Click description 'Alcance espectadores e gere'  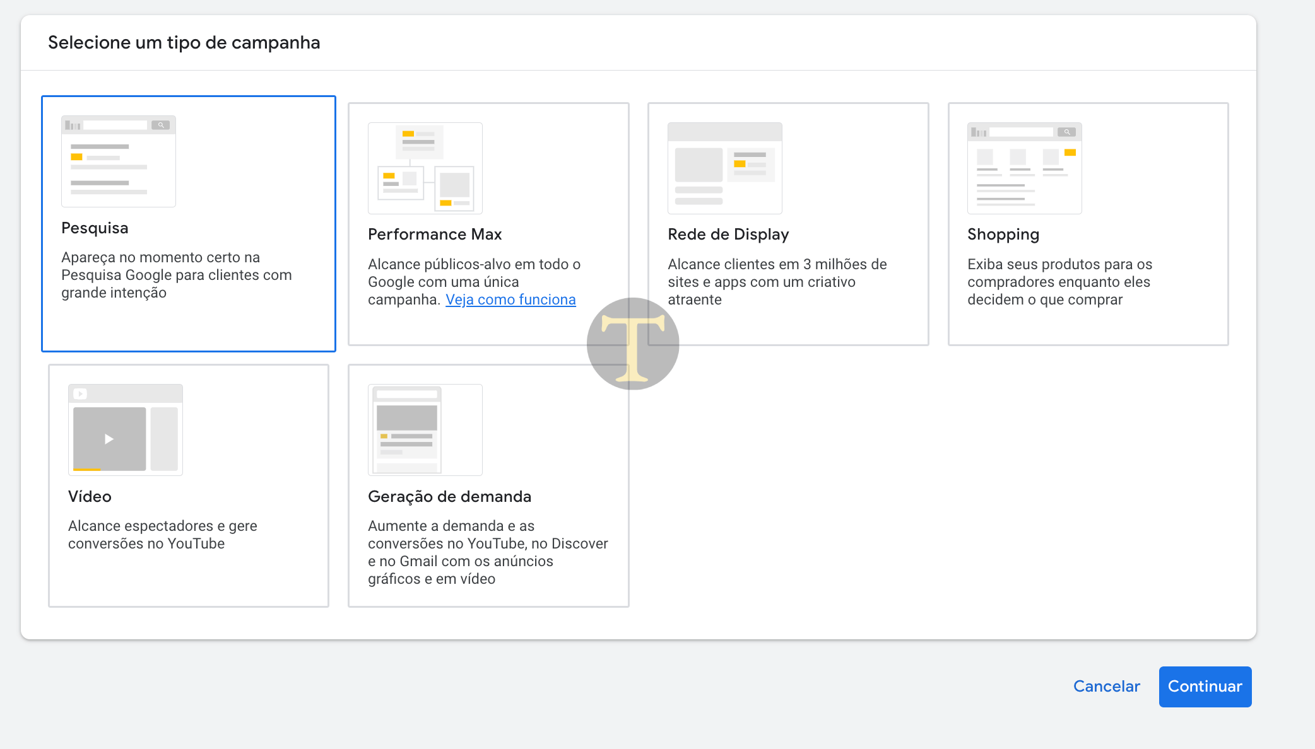click(163, 526)
